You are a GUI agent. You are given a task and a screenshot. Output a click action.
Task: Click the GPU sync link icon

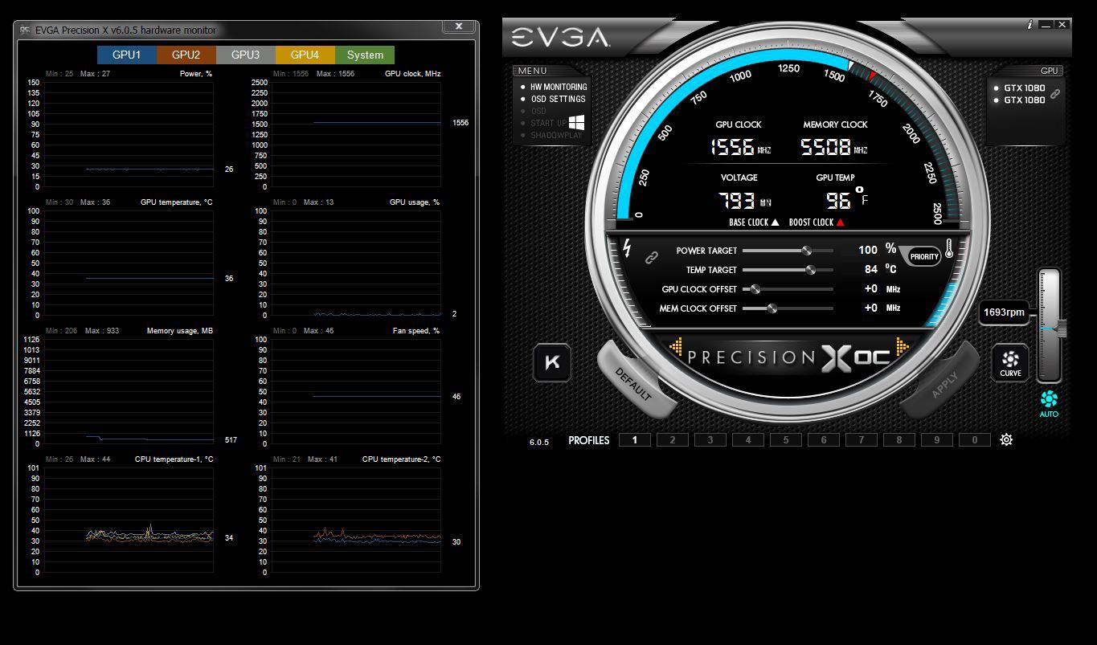point(1055,94)
